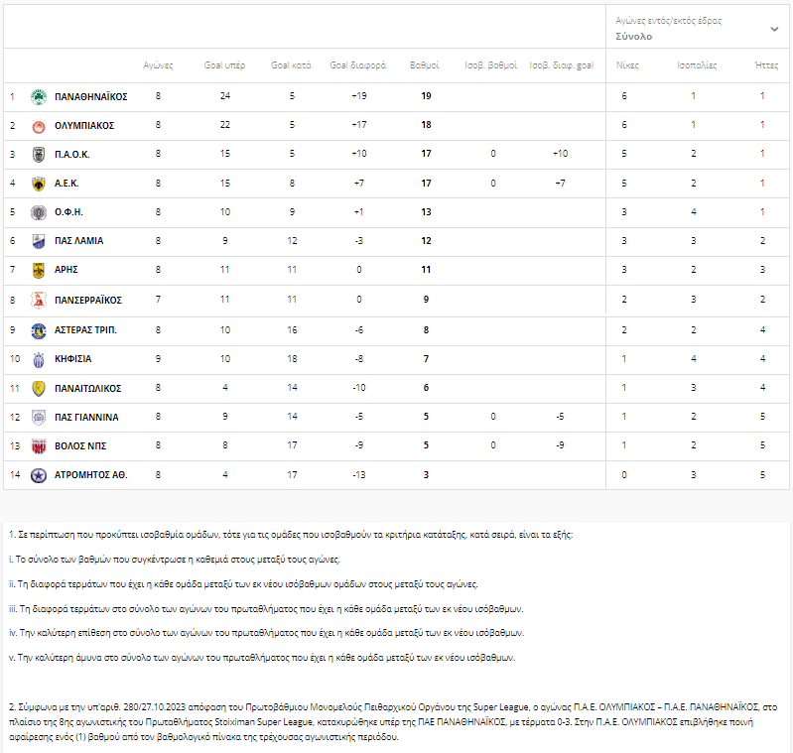Open the ΠΑΝΑΘΗΝΑΪΚΟΣ team link
The height and width of the screenshot is (753, 793).
[91, 97]
